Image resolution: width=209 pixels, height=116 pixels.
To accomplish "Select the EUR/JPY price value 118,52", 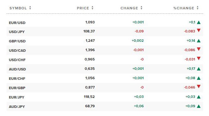I will 89,97.
